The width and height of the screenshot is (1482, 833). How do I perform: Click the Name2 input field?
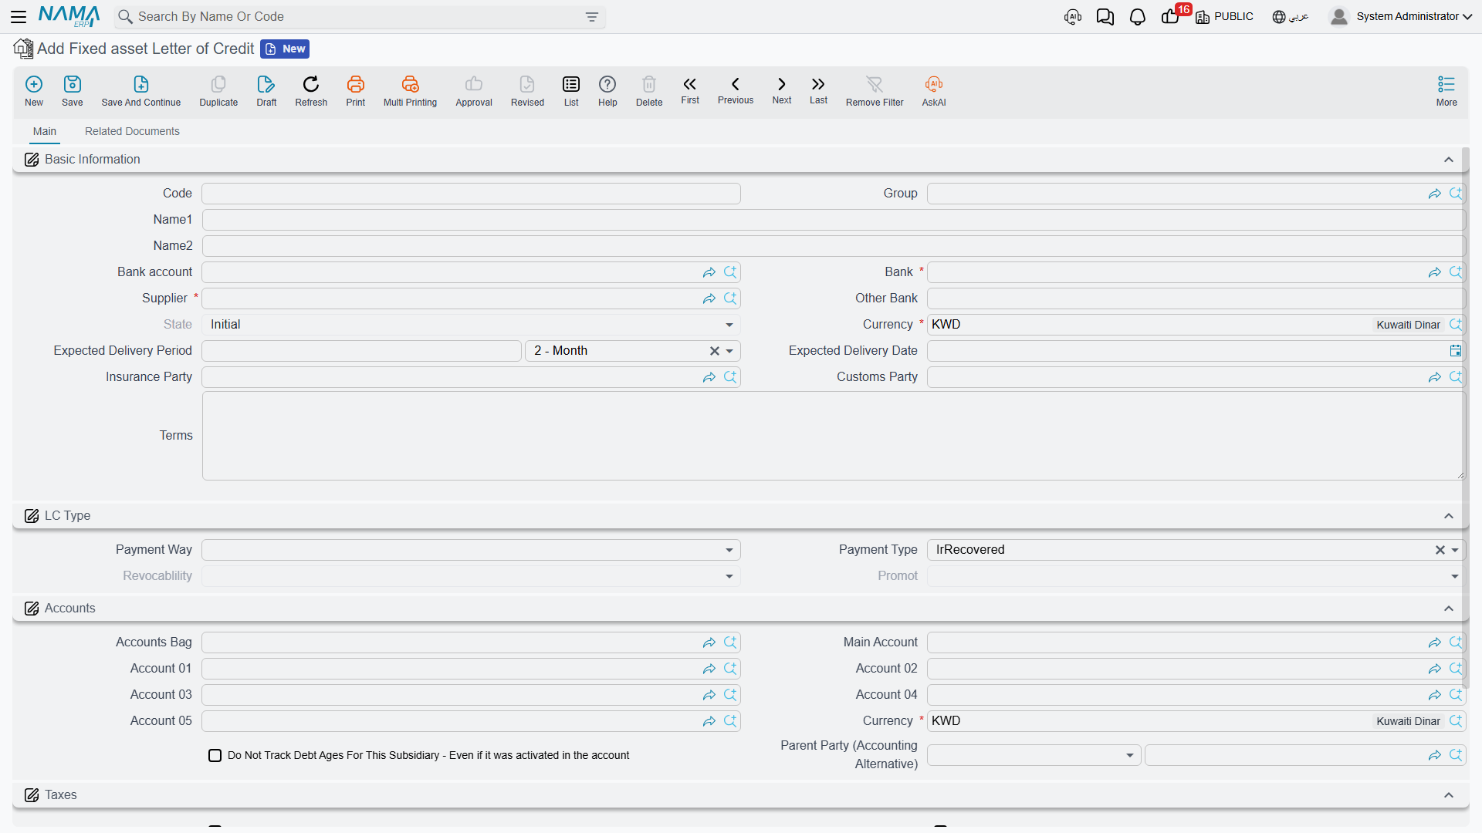point(834,246)
